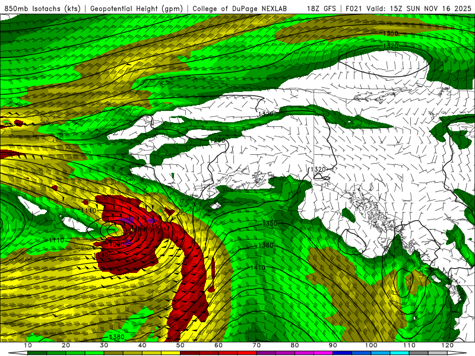Click the 'Geopotential Height (gpm)' title text

pyautogui.click(x=137, y=8)
